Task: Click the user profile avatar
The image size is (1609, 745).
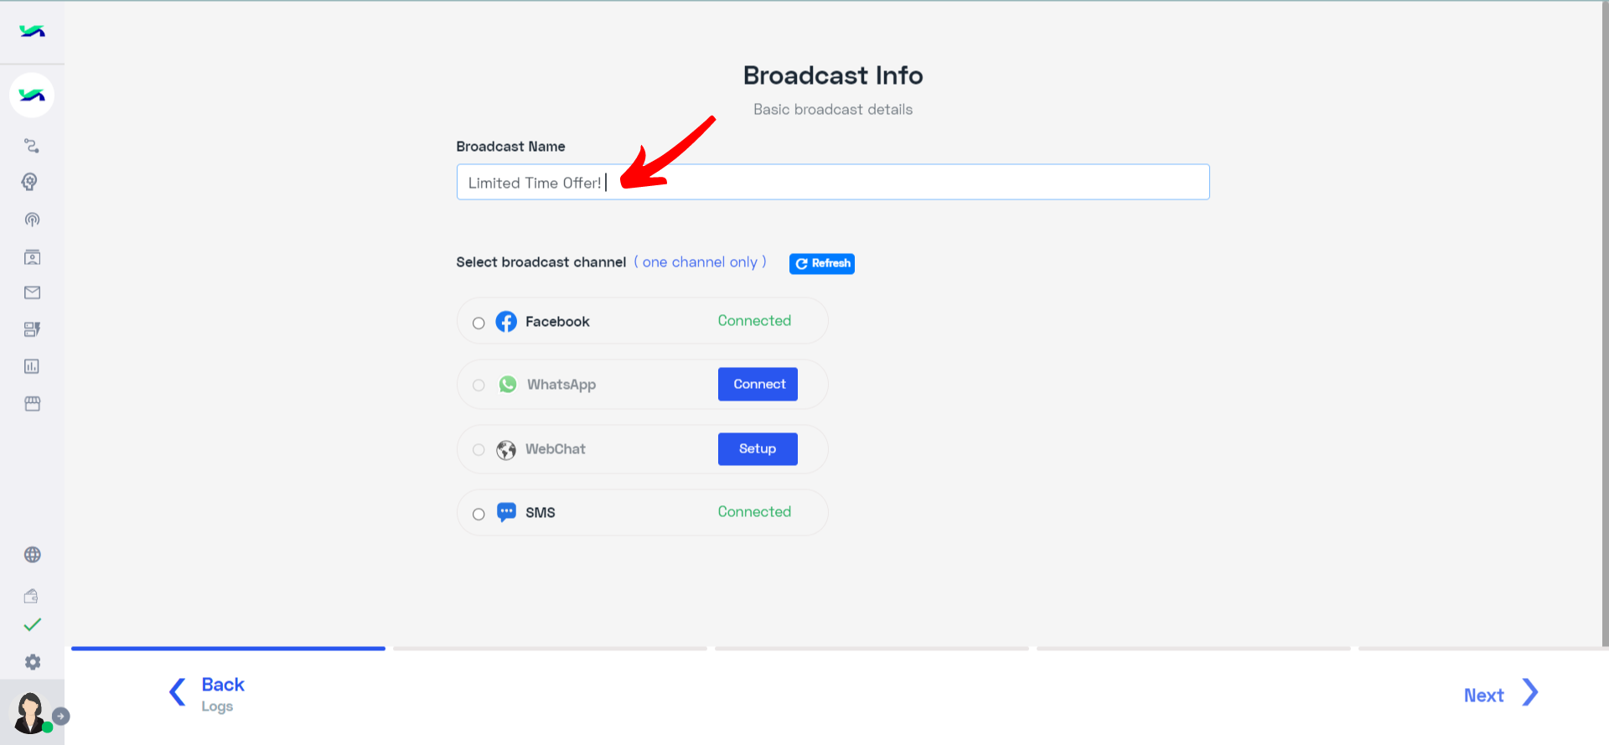Action: pos(31,712)
